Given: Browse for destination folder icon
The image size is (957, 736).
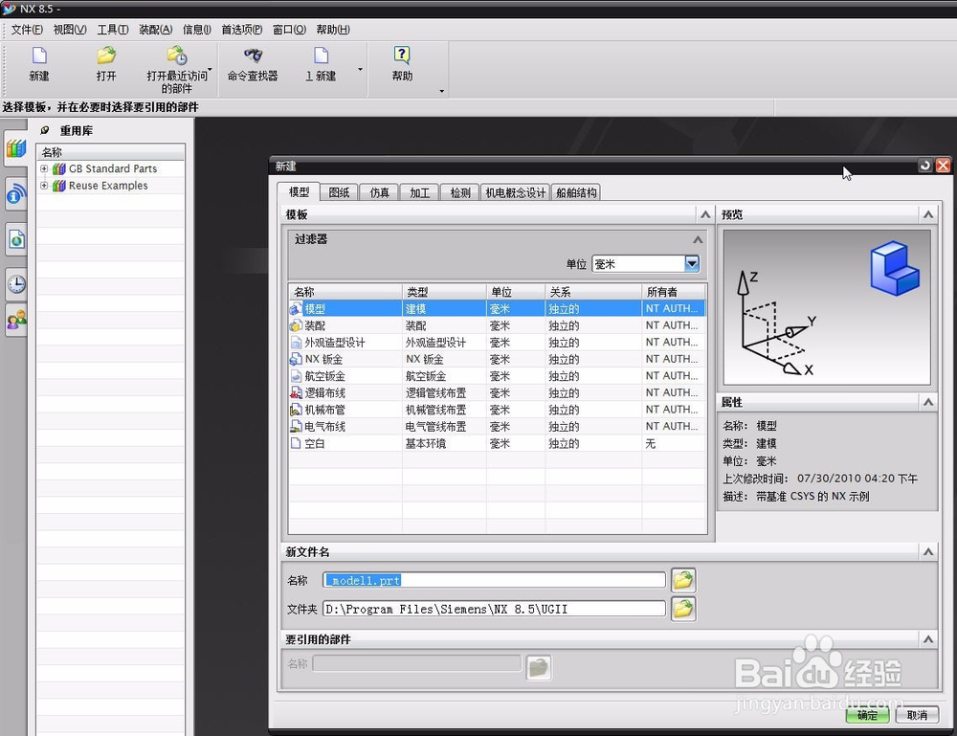Looking at the screenshot, I should (683, 609).
